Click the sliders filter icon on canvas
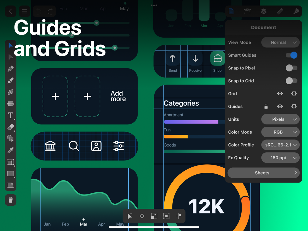Viewport: 308px width, 231px height. [119, 146]
